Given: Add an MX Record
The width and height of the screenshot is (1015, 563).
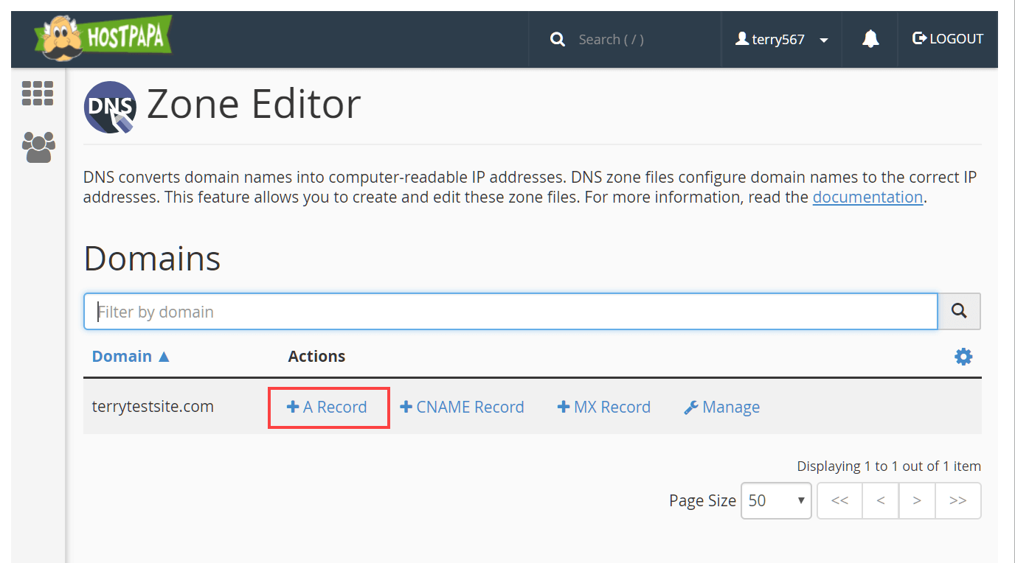Looking at the screenshot, I should (x=604, y=407).
